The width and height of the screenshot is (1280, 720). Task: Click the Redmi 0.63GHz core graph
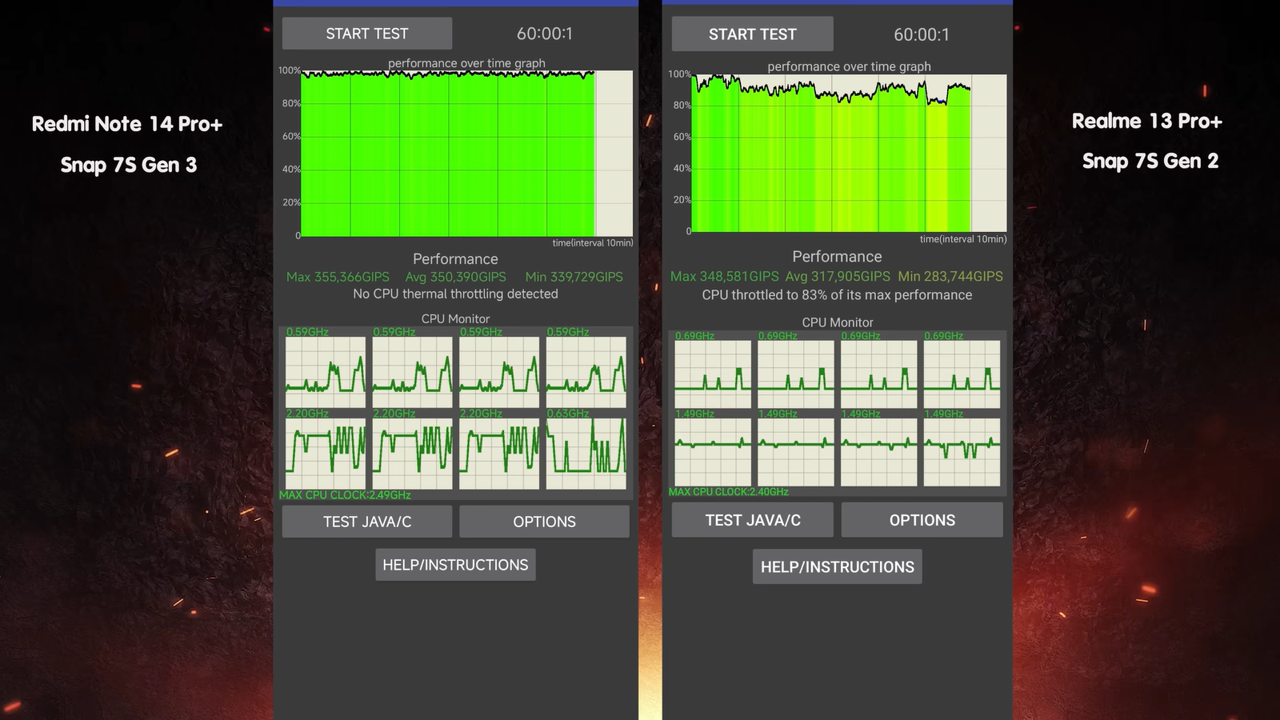586,454
